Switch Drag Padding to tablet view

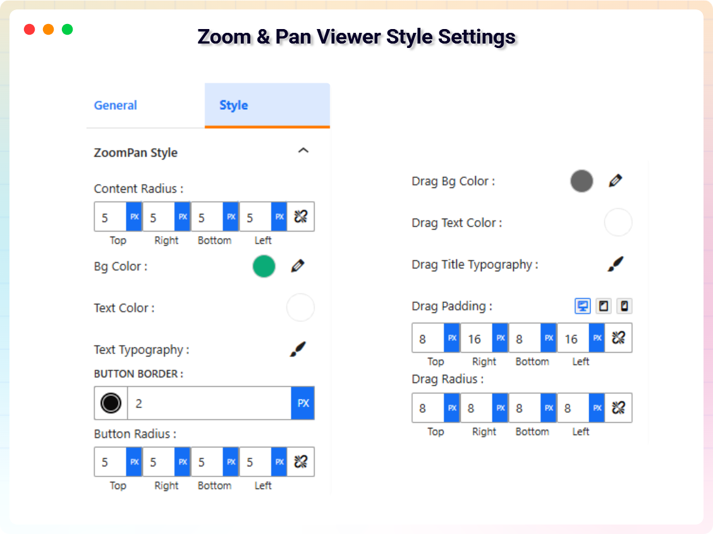pyautogui.click(x=602, y=306)
